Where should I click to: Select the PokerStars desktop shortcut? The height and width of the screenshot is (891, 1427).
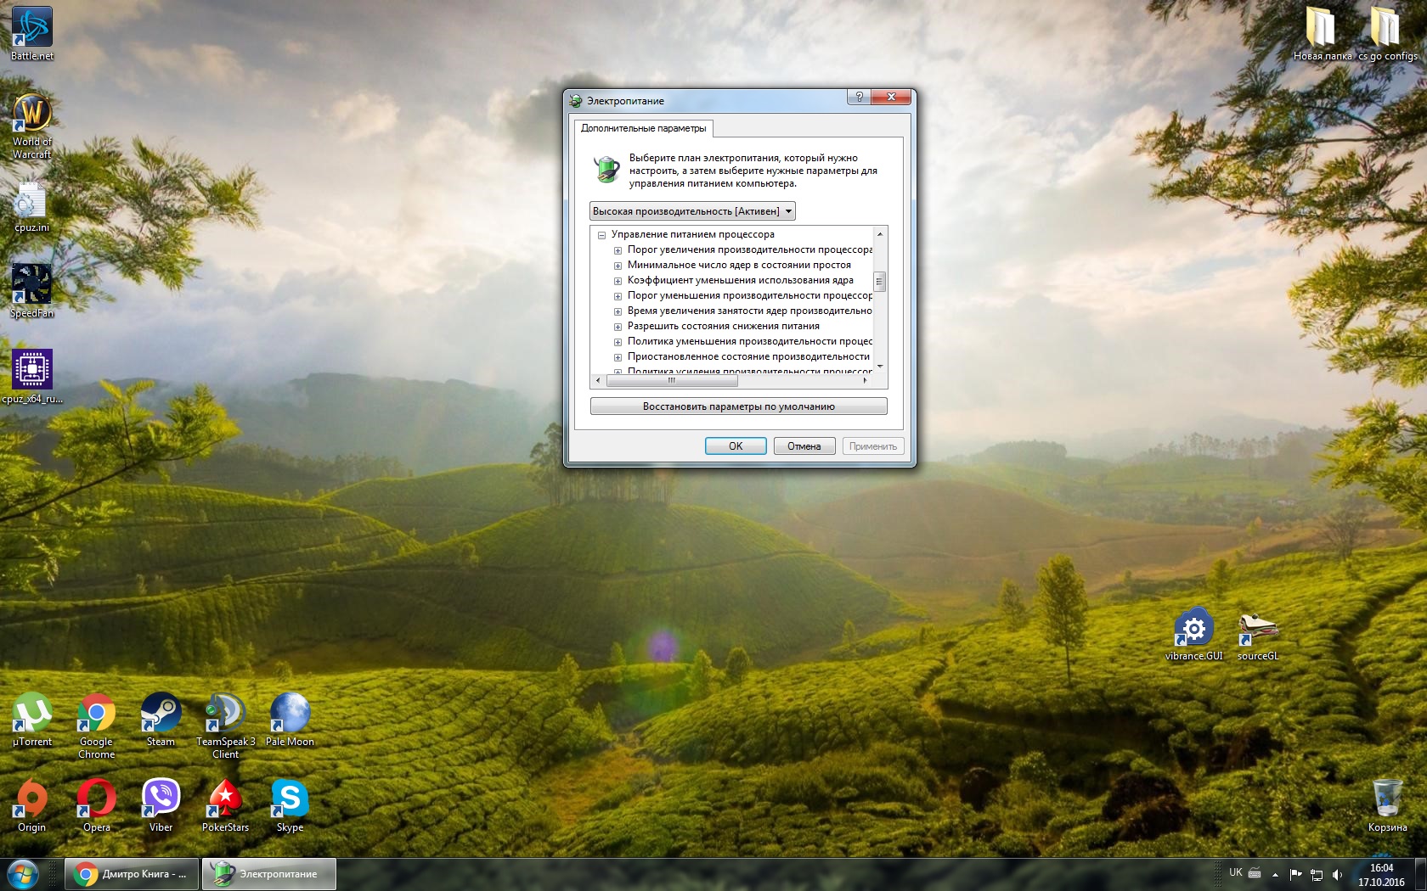tap(226, 805)
